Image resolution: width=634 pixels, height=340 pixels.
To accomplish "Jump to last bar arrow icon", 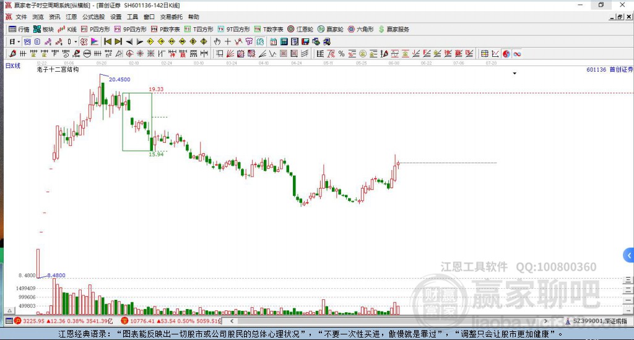I will tap(118, 41).
